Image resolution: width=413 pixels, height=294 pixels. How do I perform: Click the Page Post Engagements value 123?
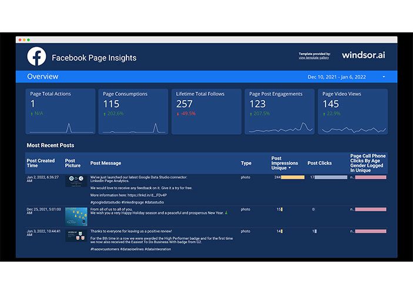click(257, 104)
